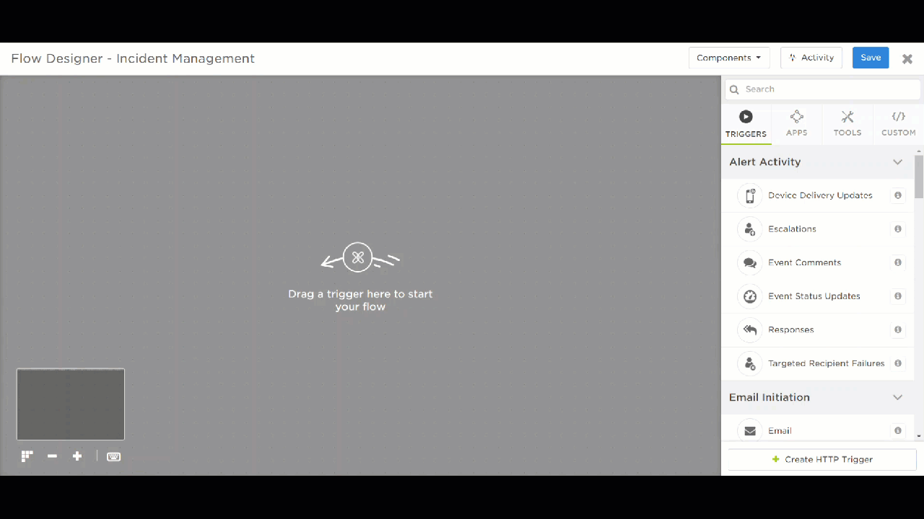Click the Alert Activity heading text
924x519 pixels.
coord(764,162)
